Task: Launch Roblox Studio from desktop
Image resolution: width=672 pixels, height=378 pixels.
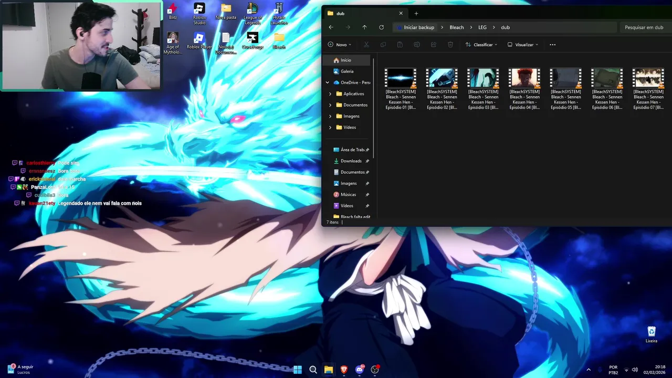Action: tap(199, 14)
